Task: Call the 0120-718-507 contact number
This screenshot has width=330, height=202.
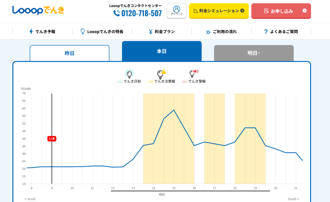Action: [x=141, y=13]
